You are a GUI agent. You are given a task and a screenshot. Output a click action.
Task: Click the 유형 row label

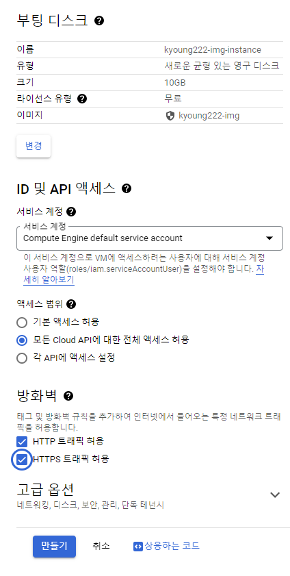pos(25,66)
